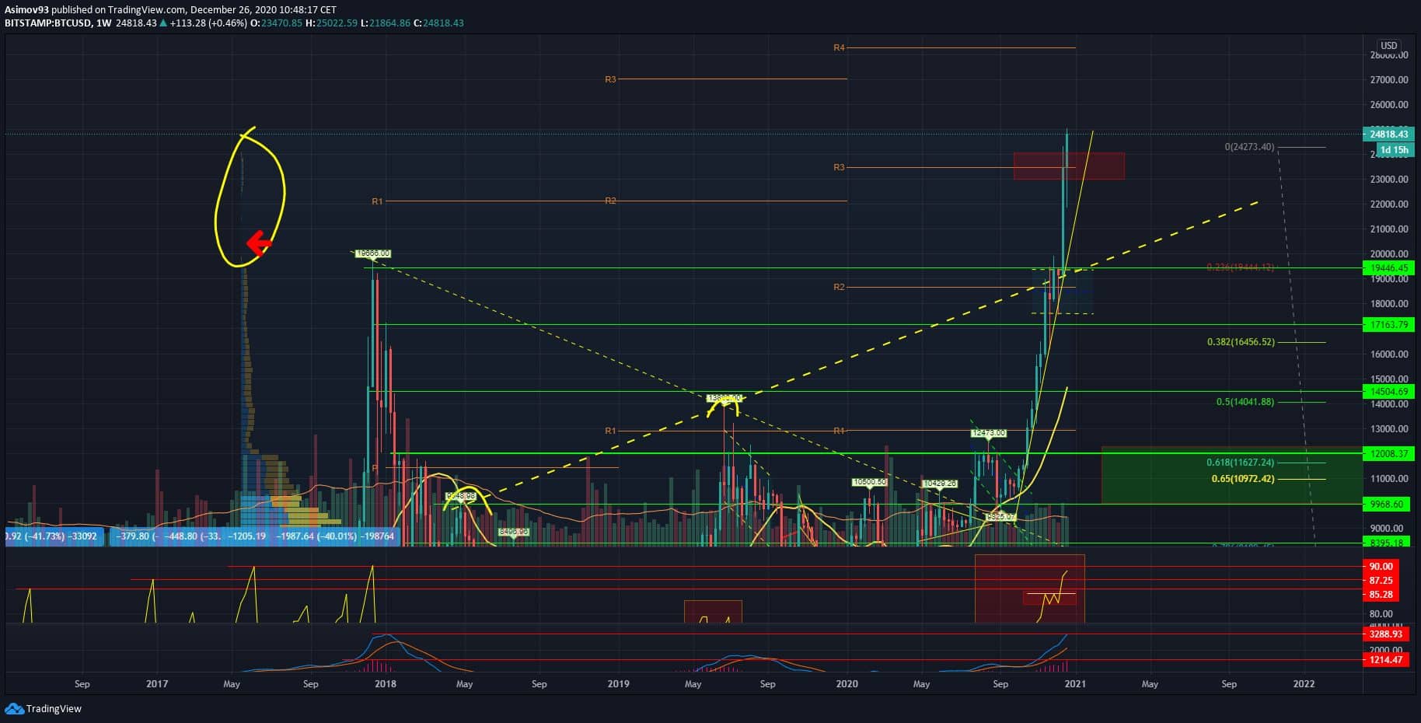Select the R4 pivot level label
Screen dimensions: 1421x723
839,48
